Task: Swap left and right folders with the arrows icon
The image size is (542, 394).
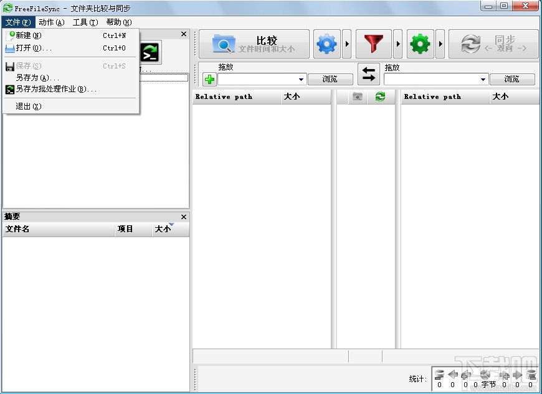Action: [368, 74]
